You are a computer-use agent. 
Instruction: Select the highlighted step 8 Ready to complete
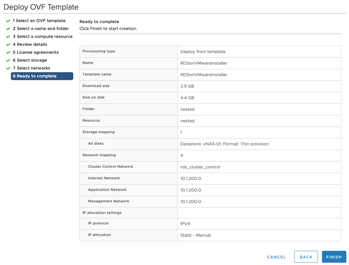click(x=42, y=76)
